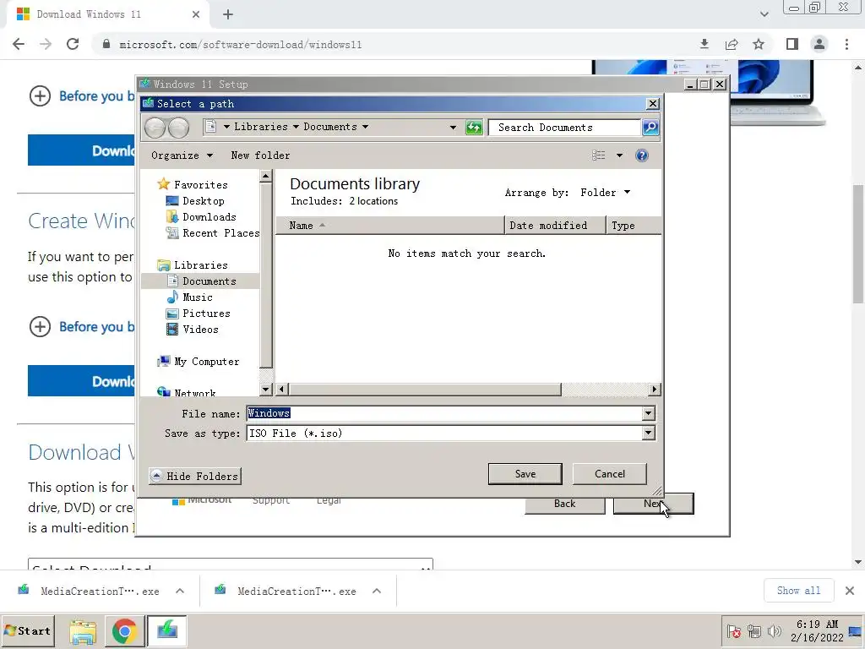
Task: Click the dialog's forward navigation arrow
Action: click(x=178, y=128)
